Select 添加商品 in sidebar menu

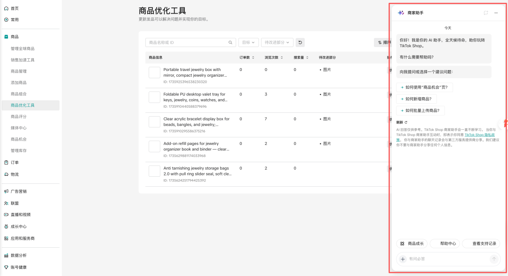[x=19, y=83]
